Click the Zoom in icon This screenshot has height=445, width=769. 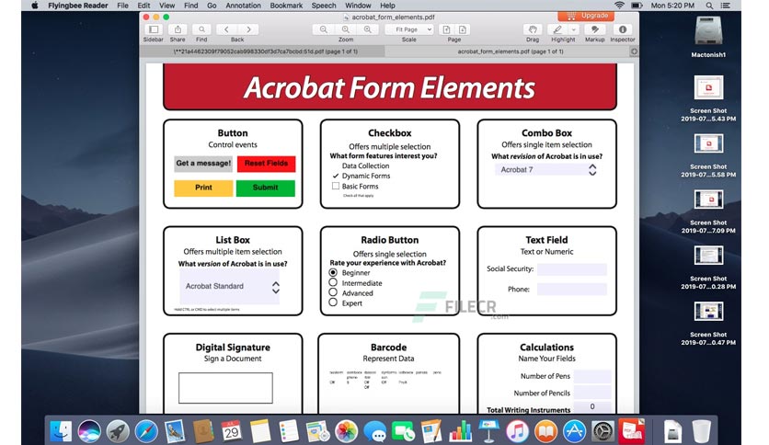[x=367, y=29]
